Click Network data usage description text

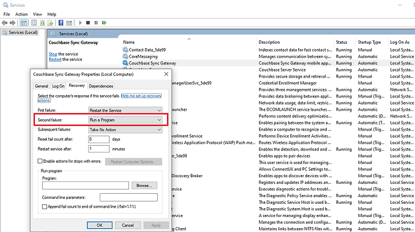click(295, 103)
